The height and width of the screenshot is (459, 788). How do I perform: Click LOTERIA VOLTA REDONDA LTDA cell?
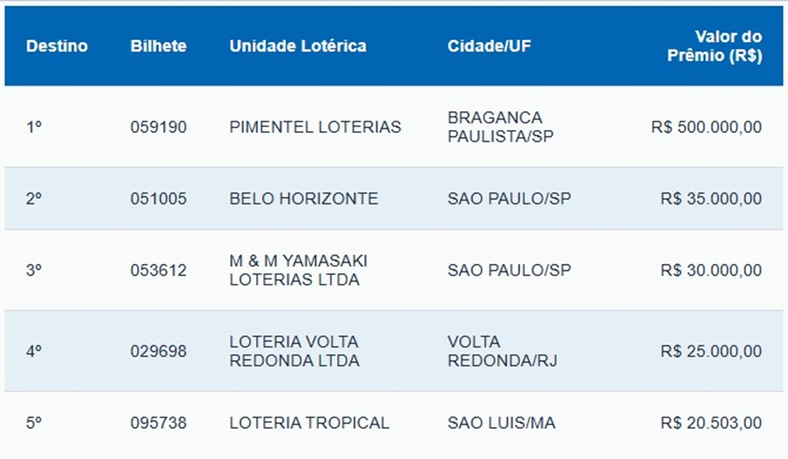295,351
